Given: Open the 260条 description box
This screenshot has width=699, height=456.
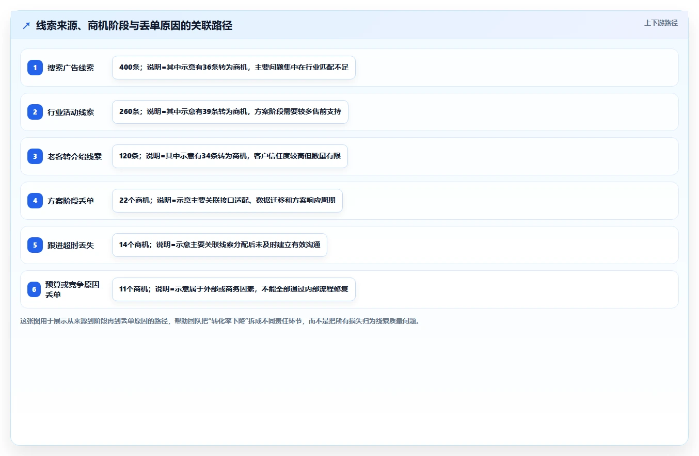Looking at the screenshot, I should pyautogui.click(x=230, y=112).
